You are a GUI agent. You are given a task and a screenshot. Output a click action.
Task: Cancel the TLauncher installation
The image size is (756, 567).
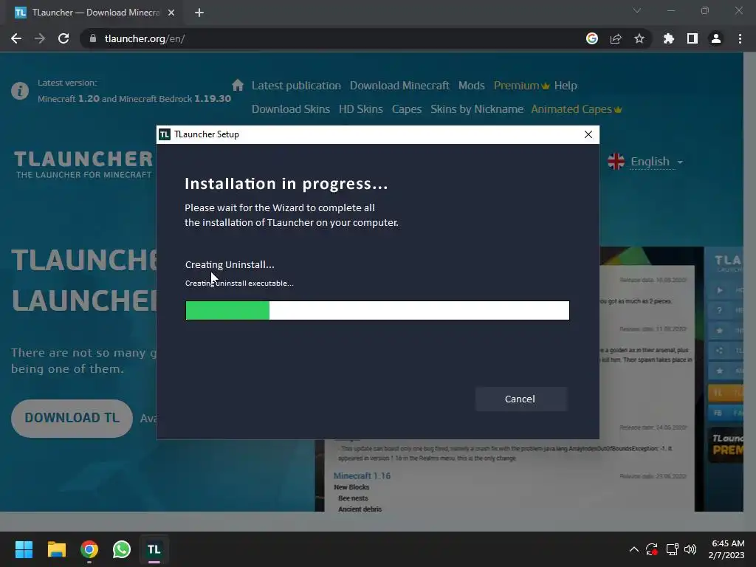click(520, 399)
